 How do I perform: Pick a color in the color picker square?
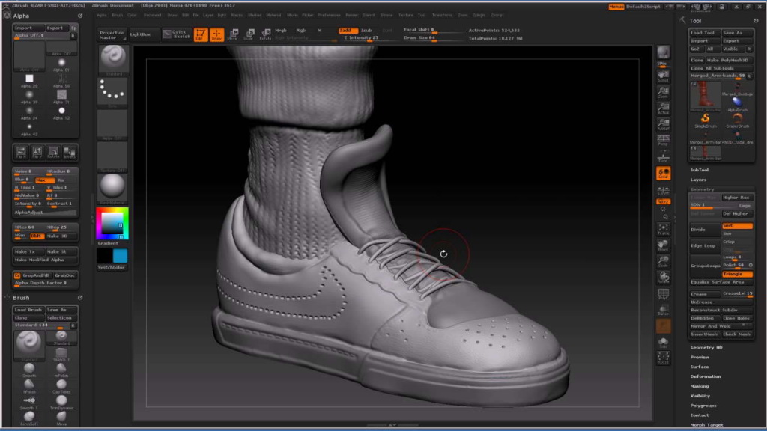[112, 223]
